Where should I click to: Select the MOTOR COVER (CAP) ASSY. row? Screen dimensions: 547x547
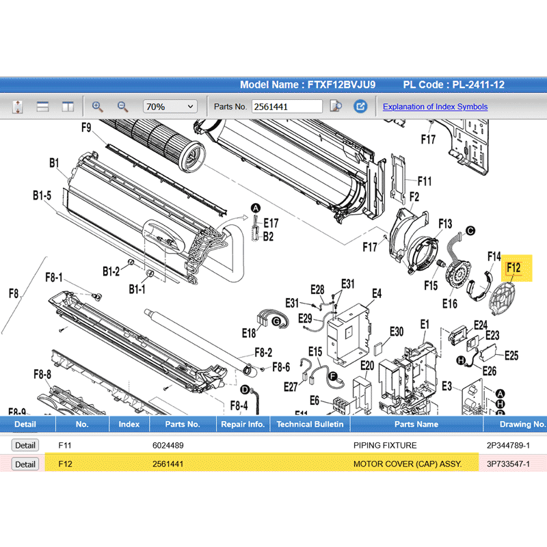[407, 464]
